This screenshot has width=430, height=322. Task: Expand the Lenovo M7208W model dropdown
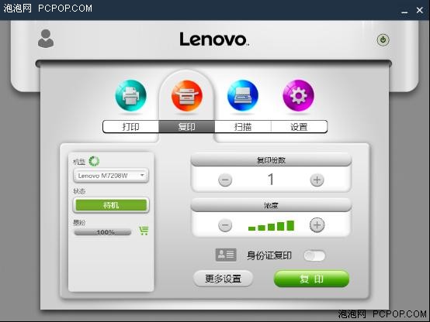point(111,176)
